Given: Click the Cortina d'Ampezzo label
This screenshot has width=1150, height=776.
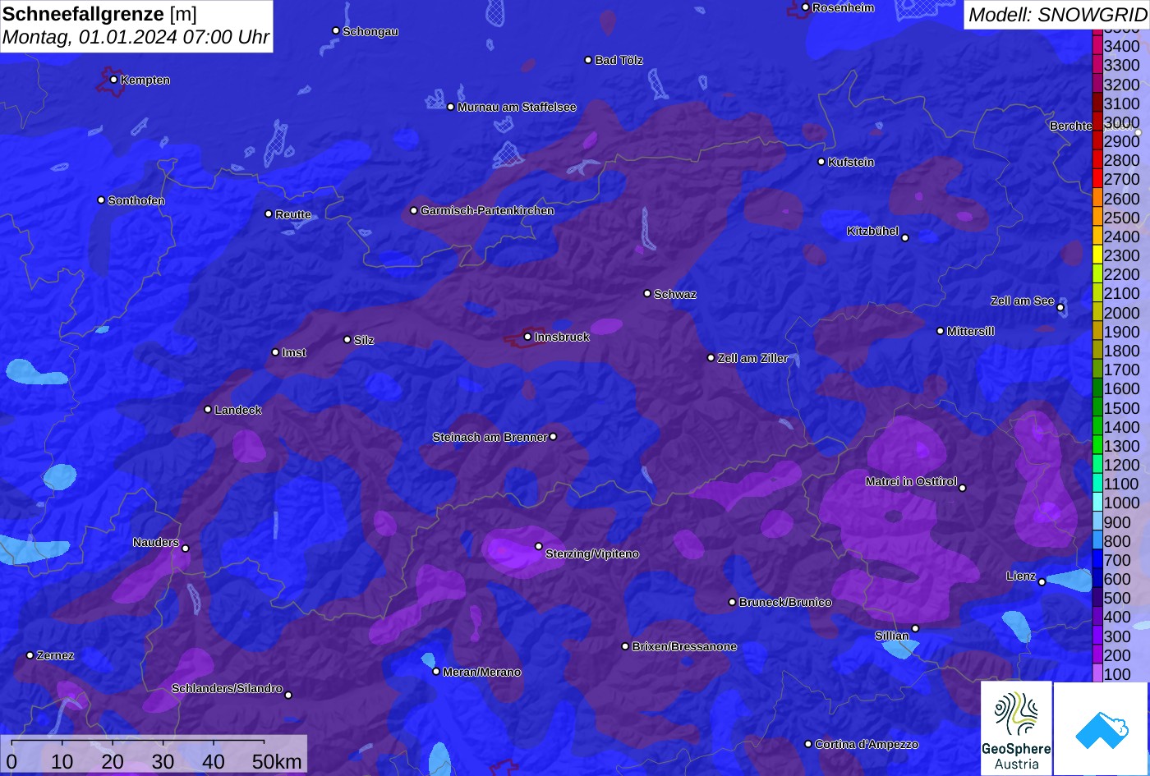Looking at the screenshot, I should [867, 745].
